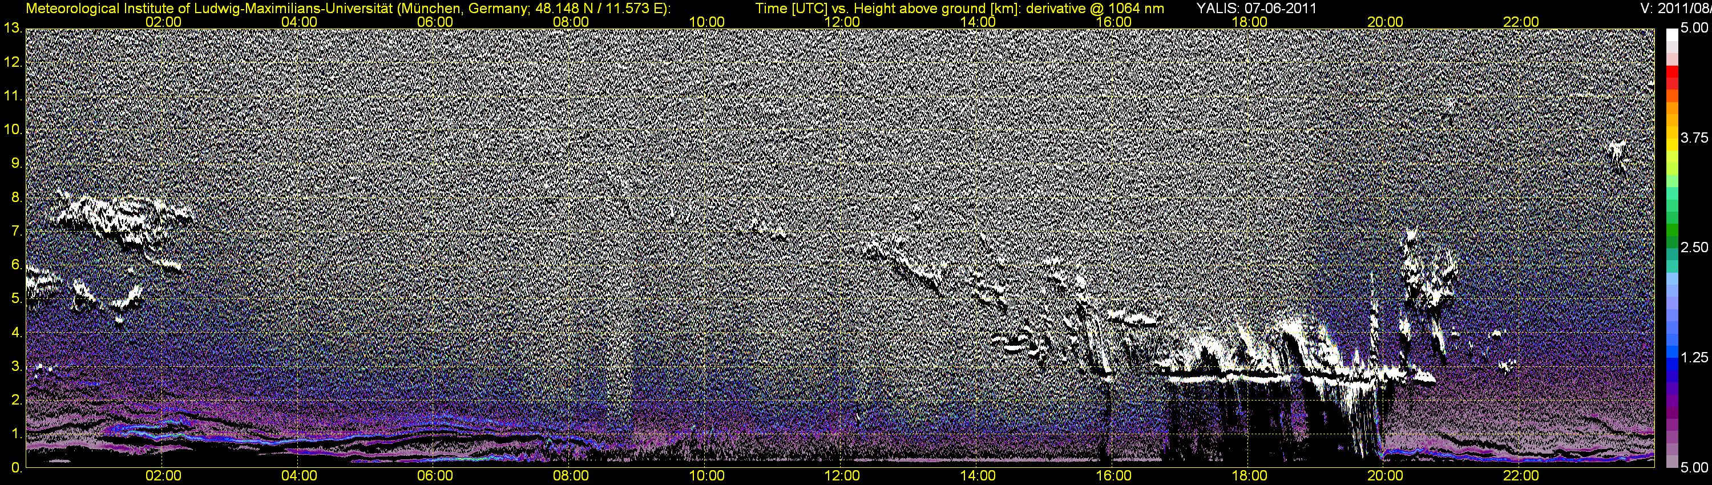Click the height axis label 7
This screenshot has height=485, width=1712.
pyautogui.click(x=17, y=231)
